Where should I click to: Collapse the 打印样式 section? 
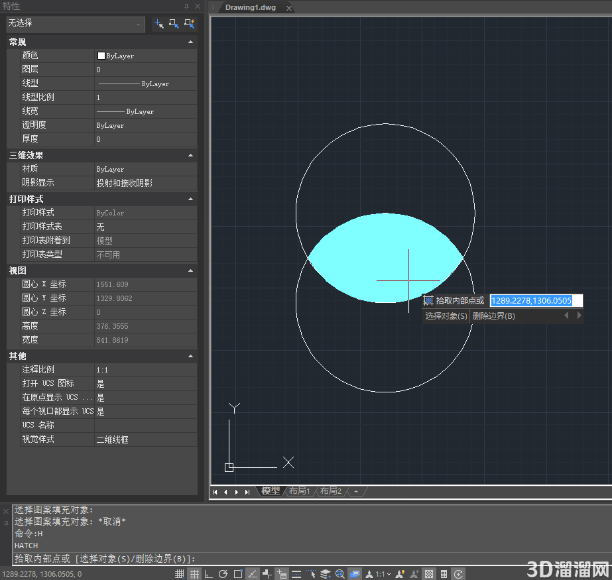pyautogui.click(x=190, y=199)
